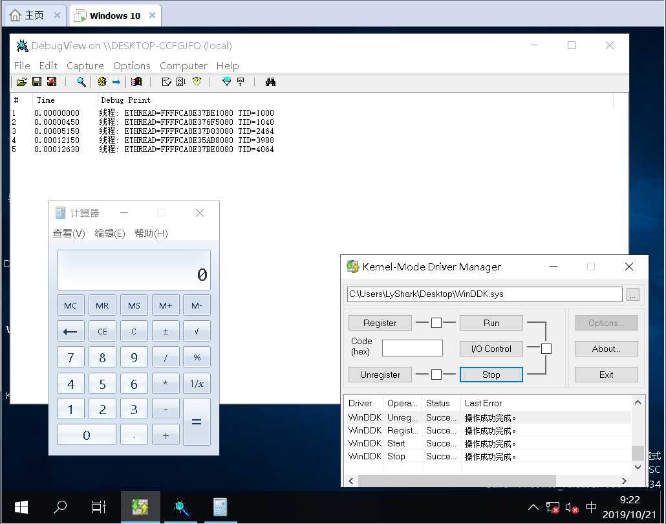Click the magnifying glass Capture icon
This screenshot has width=666, height=524.
81,82
